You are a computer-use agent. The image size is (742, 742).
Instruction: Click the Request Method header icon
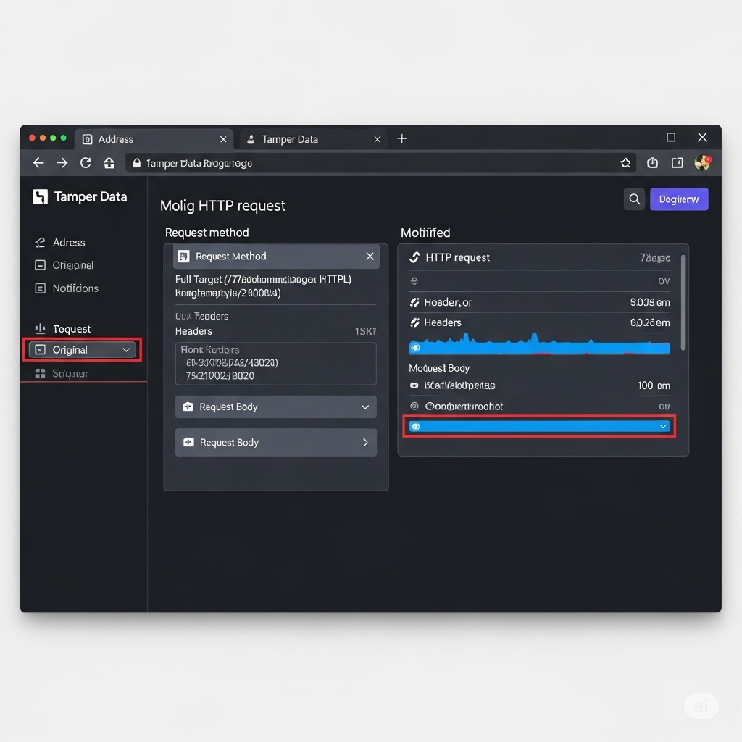tap(183, 257)
